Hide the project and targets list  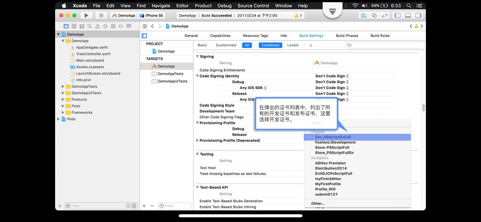pos(144,36)
